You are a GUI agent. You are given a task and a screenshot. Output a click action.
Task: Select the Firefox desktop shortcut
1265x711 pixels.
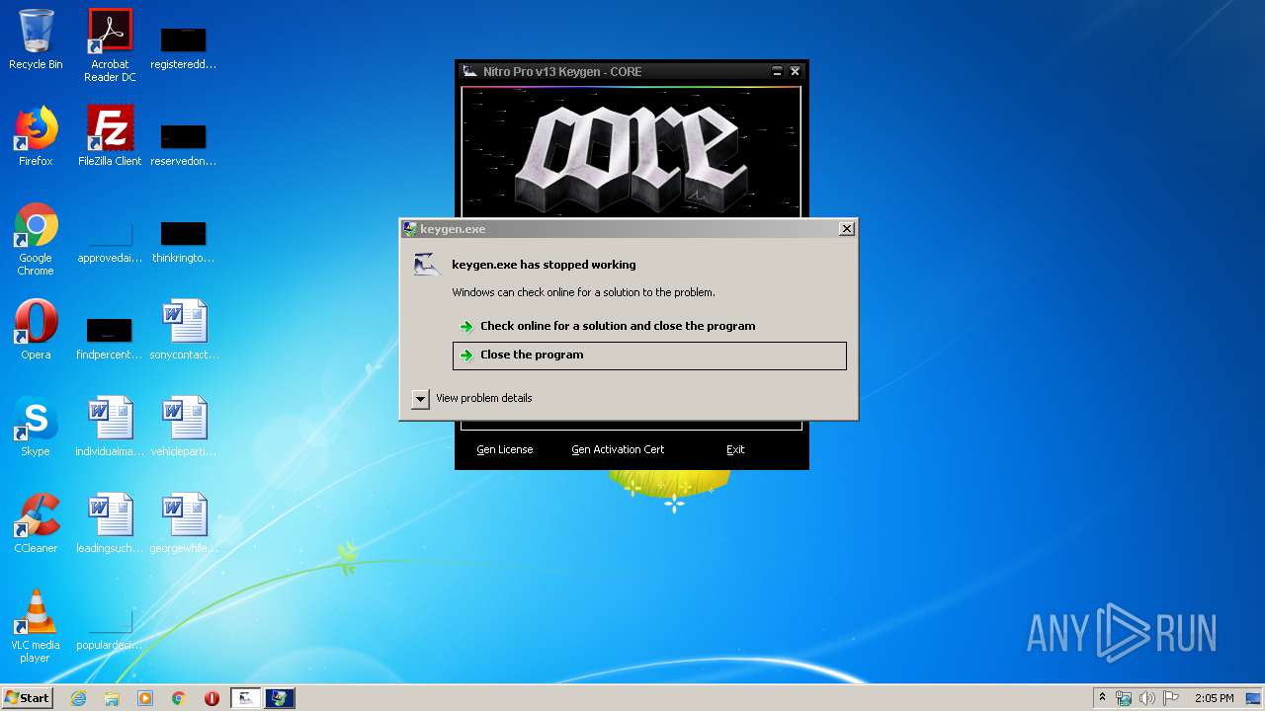pos(36,136)
